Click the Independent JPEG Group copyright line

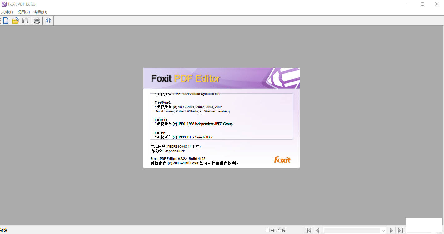tap(193, 124)
